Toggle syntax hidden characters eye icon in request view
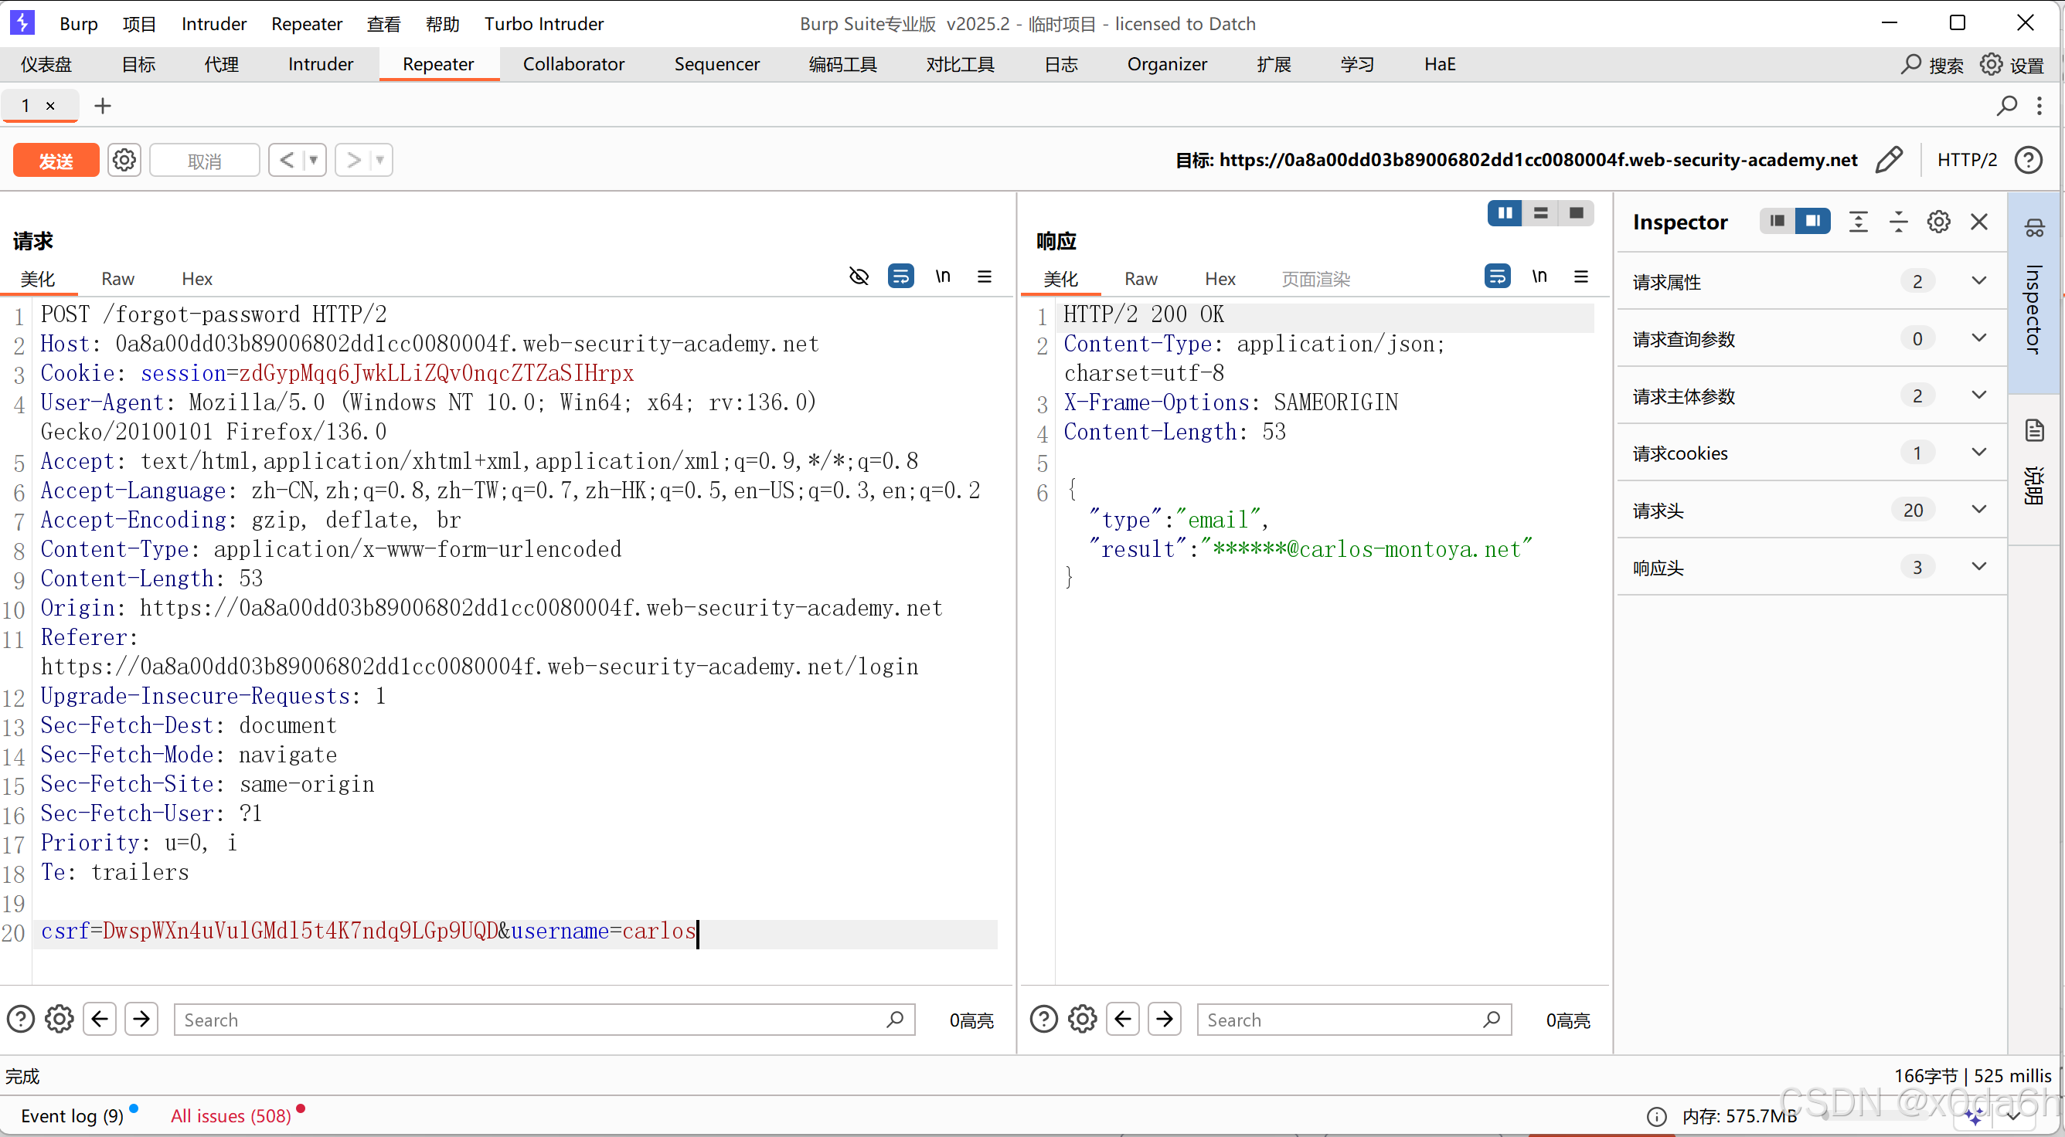 click(x=859, y=276)
